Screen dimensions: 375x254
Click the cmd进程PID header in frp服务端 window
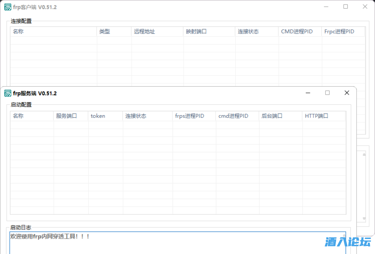point(237,116)
